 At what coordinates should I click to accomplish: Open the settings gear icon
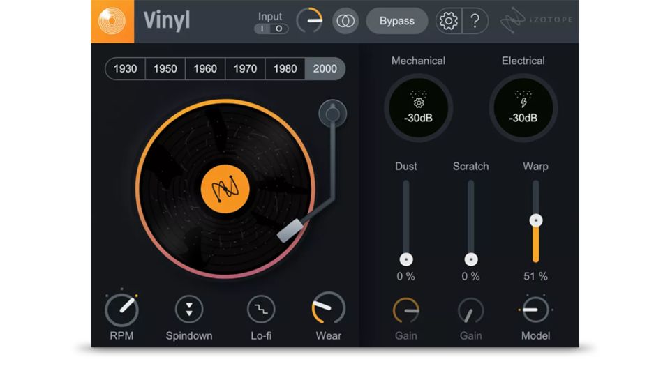pyautogui.click(x=448, y=21)
